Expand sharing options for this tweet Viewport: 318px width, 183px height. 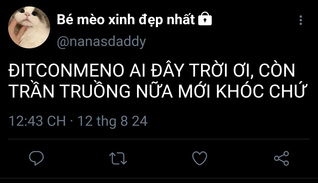click(x=282, y=158)
